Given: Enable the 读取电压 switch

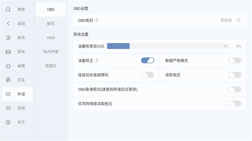Looking at the screenshot, I should point(235,75).
